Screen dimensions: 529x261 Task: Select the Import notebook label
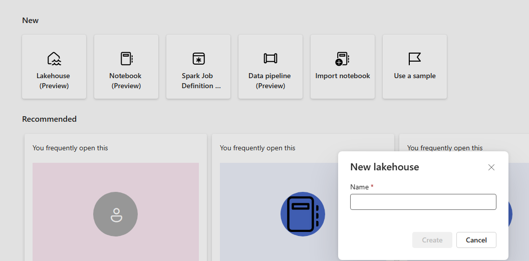click(343, 76)
